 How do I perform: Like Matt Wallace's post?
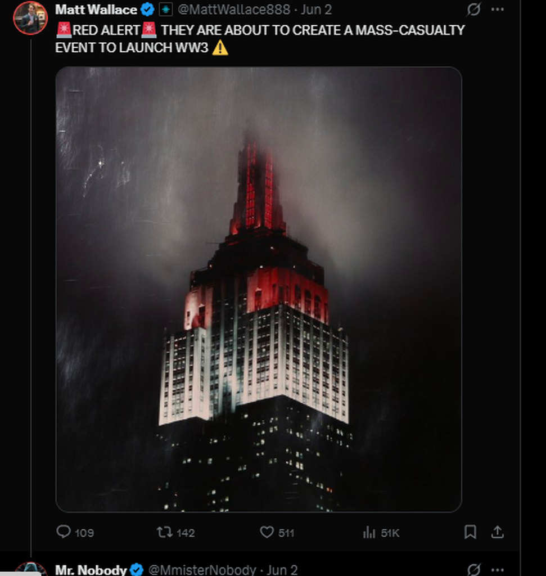(277, 532)
